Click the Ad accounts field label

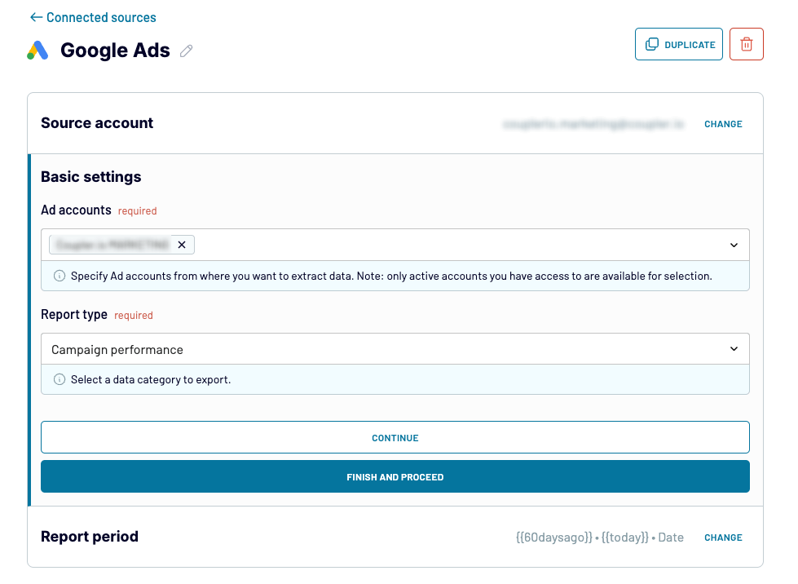click(x=76, y=210)
